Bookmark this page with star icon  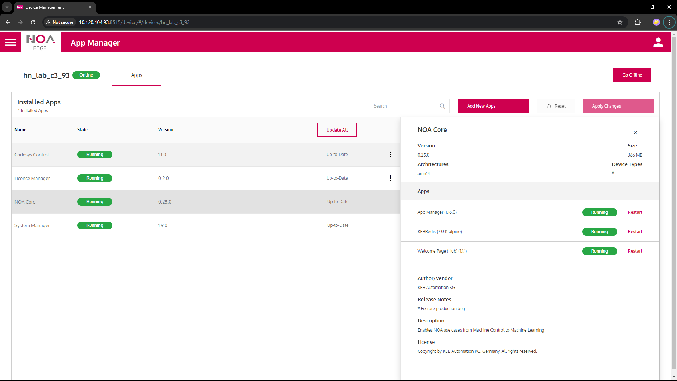(620, 22)
